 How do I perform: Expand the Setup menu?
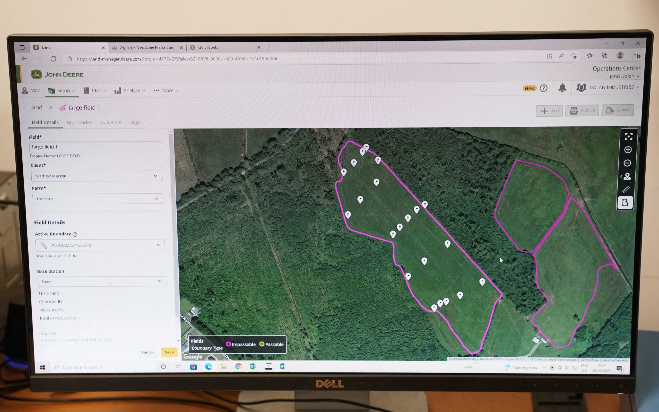coord(62,90)
